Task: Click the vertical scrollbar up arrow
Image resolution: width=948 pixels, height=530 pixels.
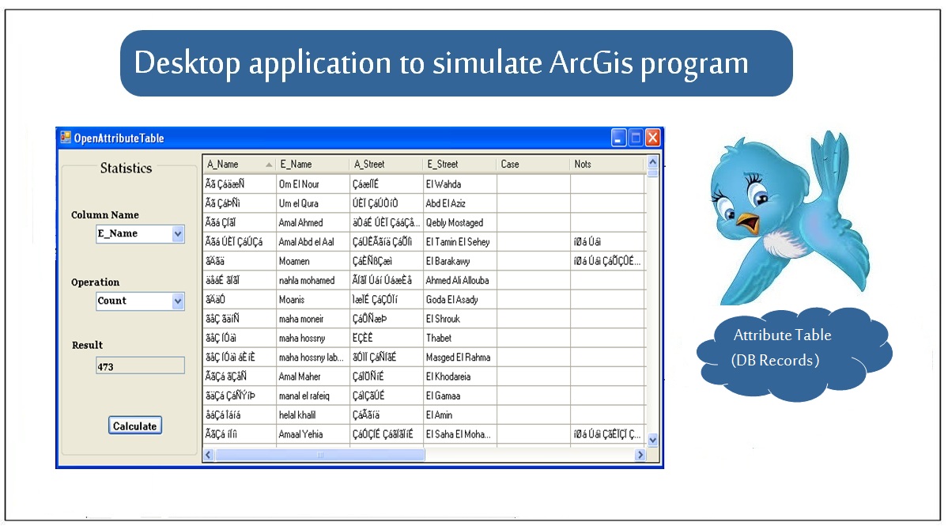Action: (x=652, y=162)
